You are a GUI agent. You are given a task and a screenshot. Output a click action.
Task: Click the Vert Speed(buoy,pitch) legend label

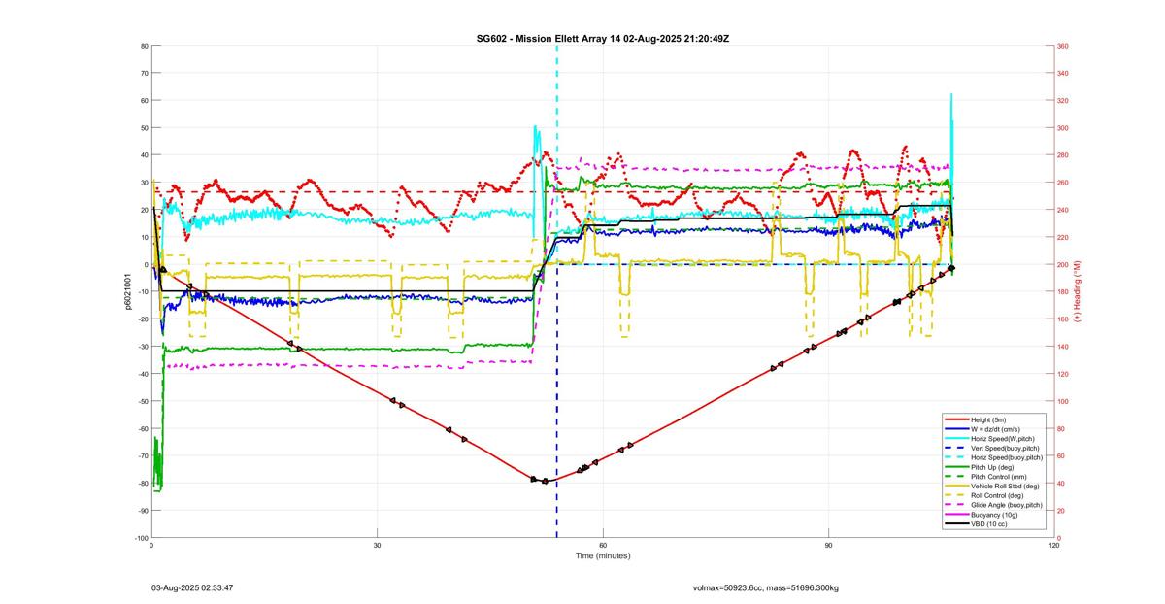coord(1006,448)
